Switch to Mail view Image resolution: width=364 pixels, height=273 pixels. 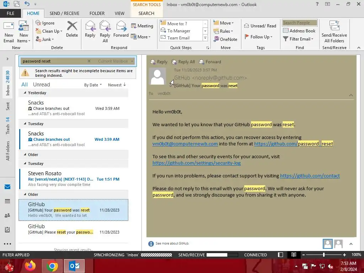point(7,187)
